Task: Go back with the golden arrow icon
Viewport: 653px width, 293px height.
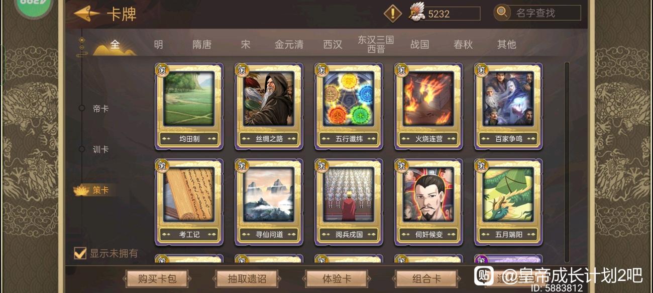Action: (86, 14)
